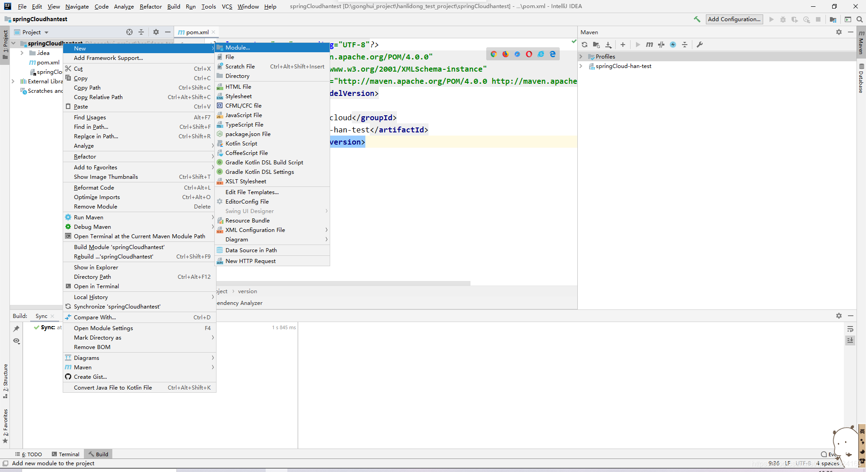Open Maven Settings wrench icon

pyautogui.click(x=700, y=45)
